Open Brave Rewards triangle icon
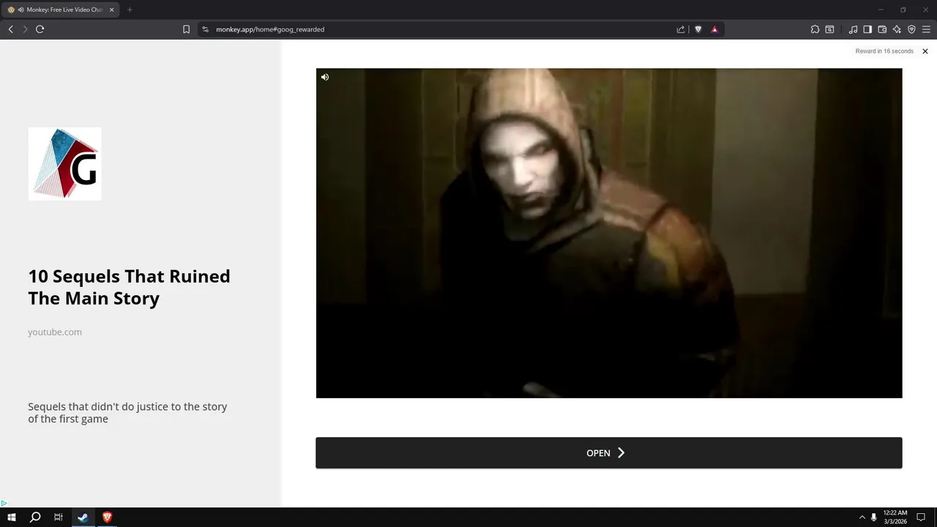The image size is (937, 527). (714, 29)
